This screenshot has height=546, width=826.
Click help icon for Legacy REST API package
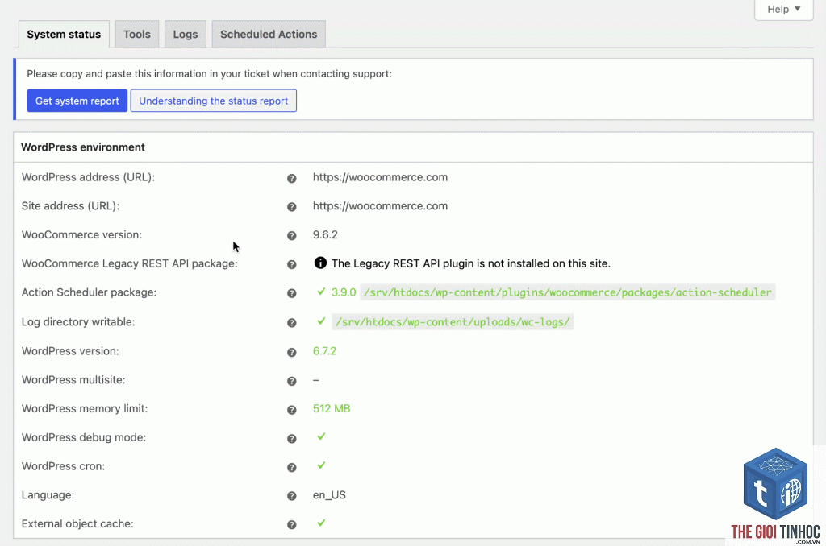point(291,265)
